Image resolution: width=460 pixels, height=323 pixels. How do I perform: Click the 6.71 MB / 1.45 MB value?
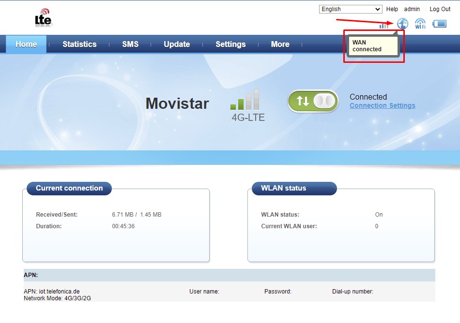pos(137,215)
